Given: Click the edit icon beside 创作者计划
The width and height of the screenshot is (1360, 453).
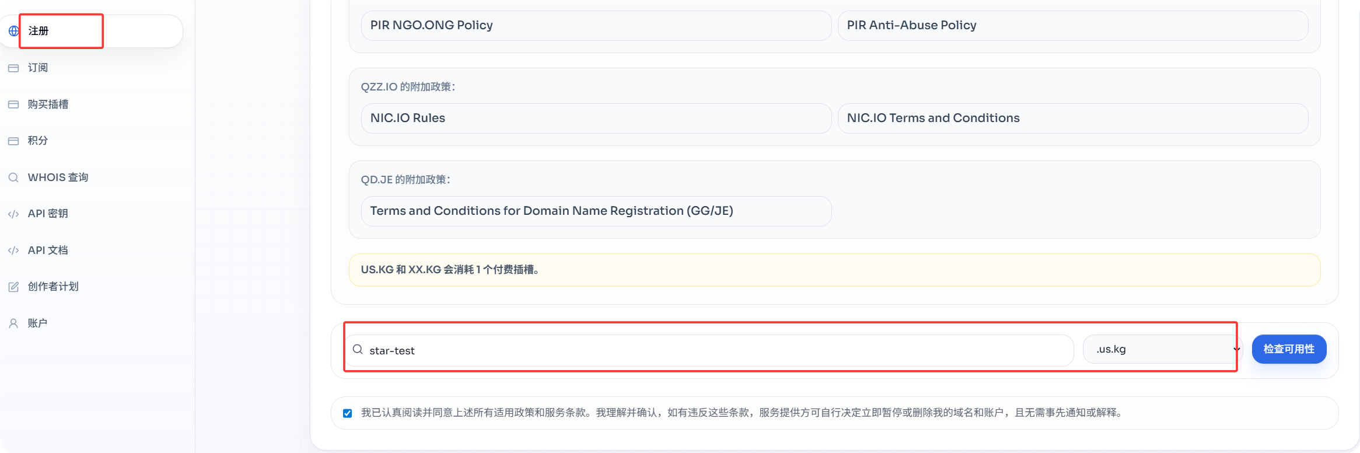Looking at the screenshot, I should click(13, 287).
